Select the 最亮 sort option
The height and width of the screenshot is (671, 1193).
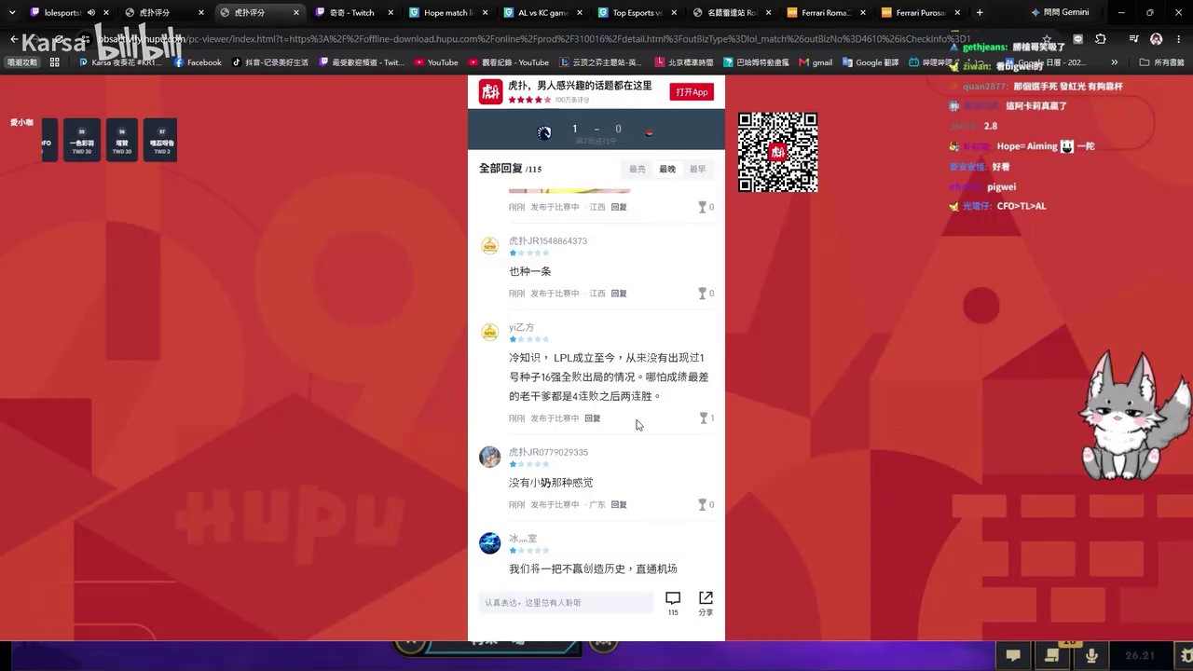[638, 169]
